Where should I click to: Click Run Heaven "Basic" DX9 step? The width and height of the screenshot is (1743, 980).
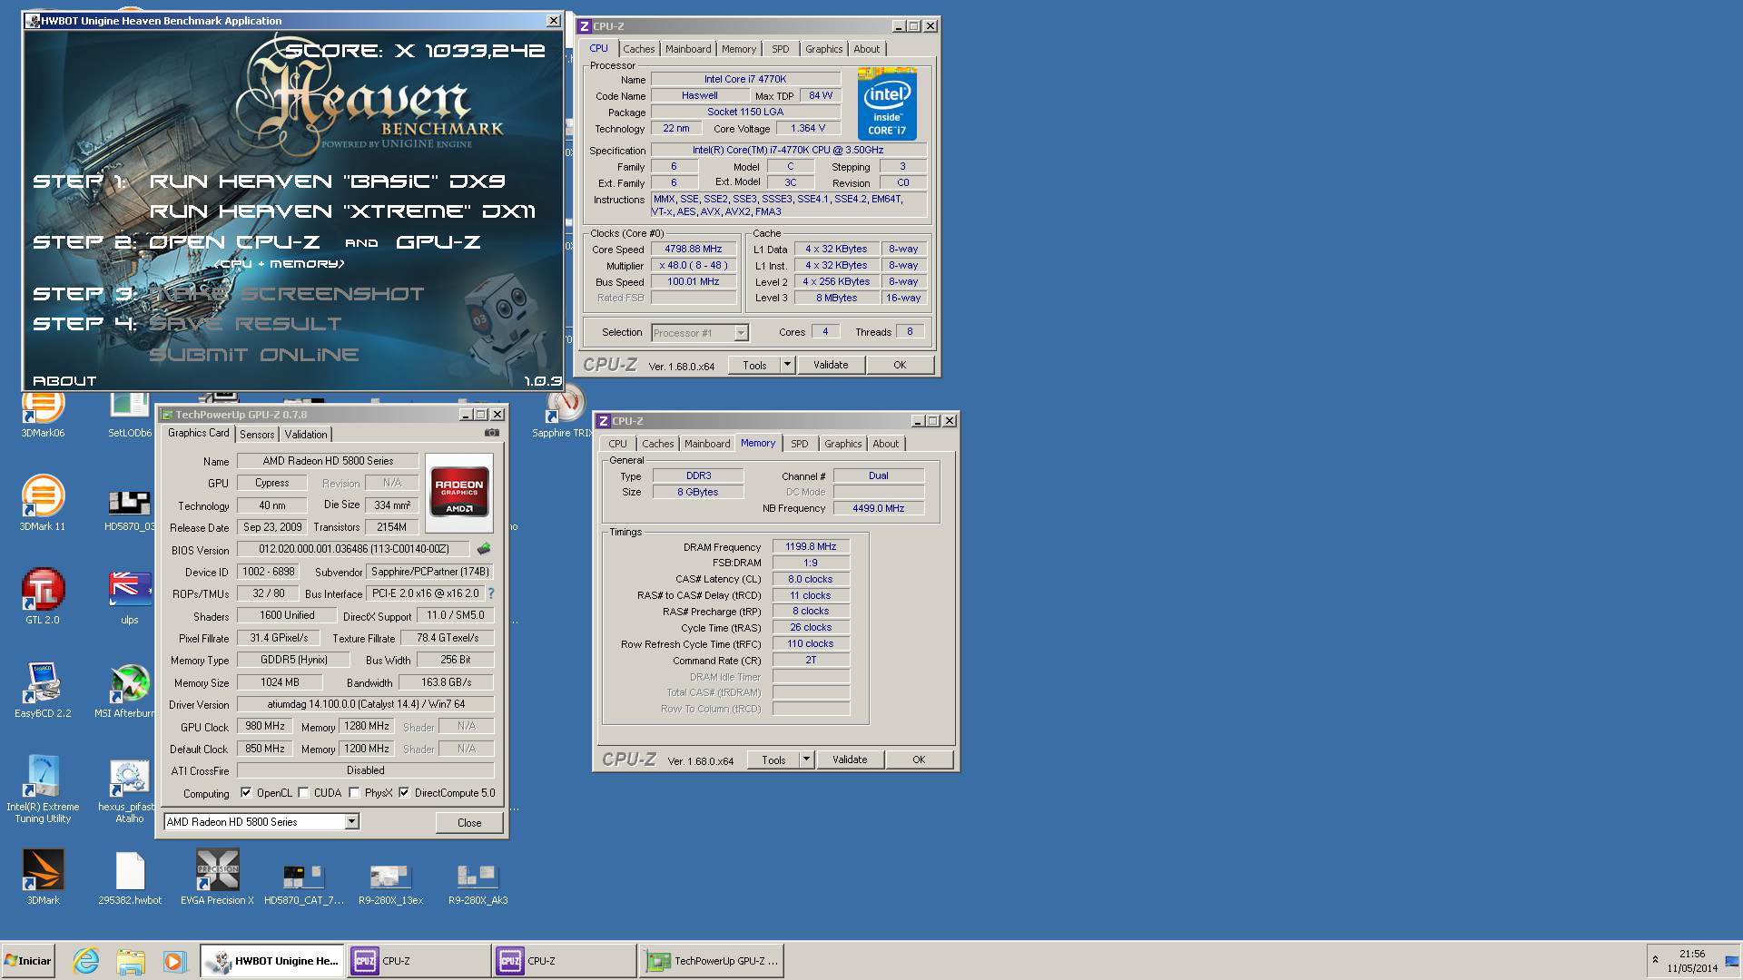click(328, 181)
